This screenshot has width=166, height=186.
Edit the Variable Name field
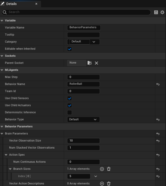coord(84,27)
